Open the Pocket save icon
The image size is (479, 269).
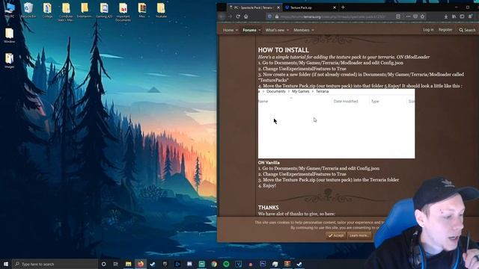415,16
